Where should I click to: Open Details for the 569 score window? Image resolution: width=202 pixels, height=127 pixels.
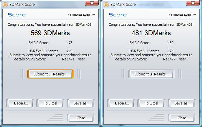point(21,103)
